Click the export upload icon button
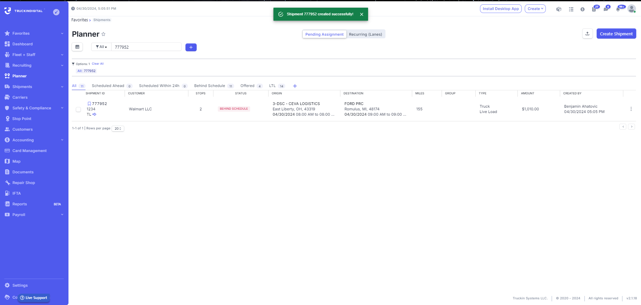 point(587,34)
